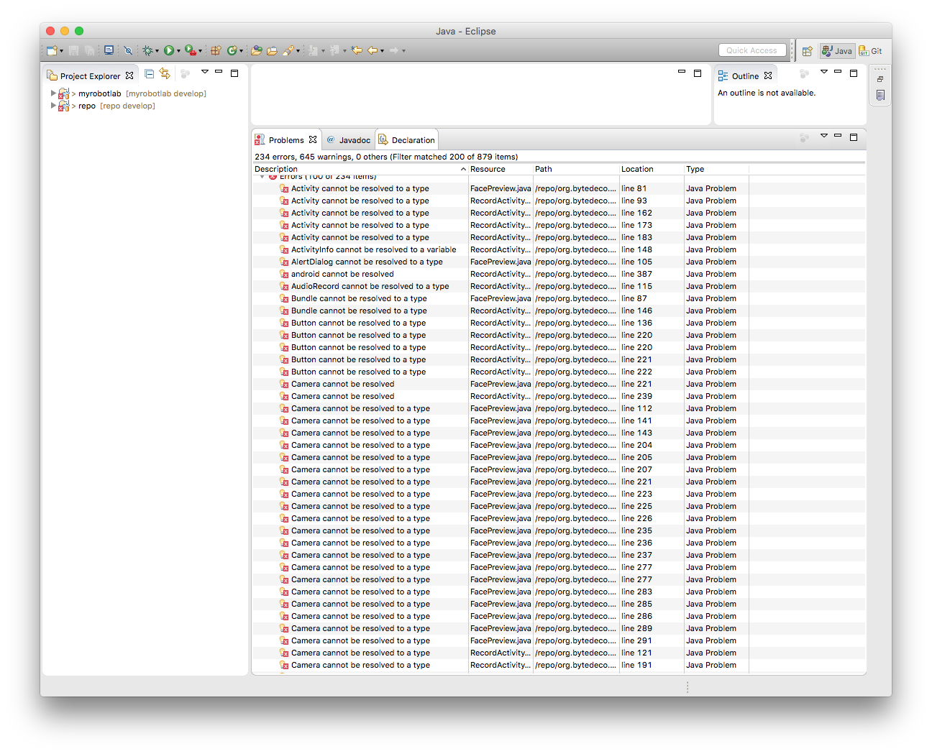Click Collapse All in Project Explorer

click(x=150, y=73)
